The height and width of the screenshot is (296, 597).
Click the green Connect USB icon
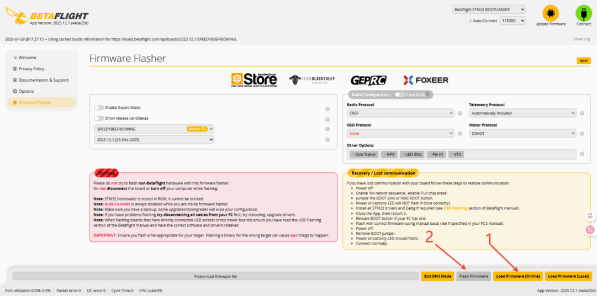tap(583, 13)
